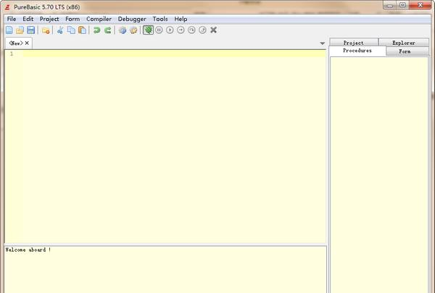435x293 pixels.
Task: Open the Compiler menu
Action: 99,19
